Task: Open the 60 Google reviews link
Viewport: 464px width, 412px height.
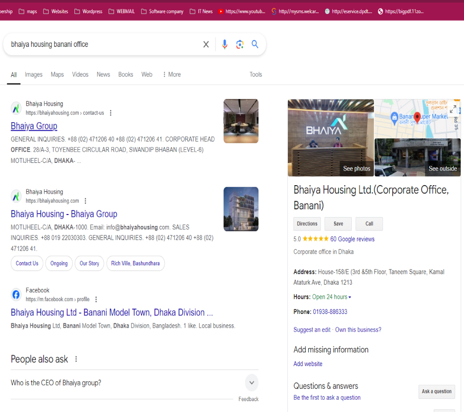Action: (352, 239)
